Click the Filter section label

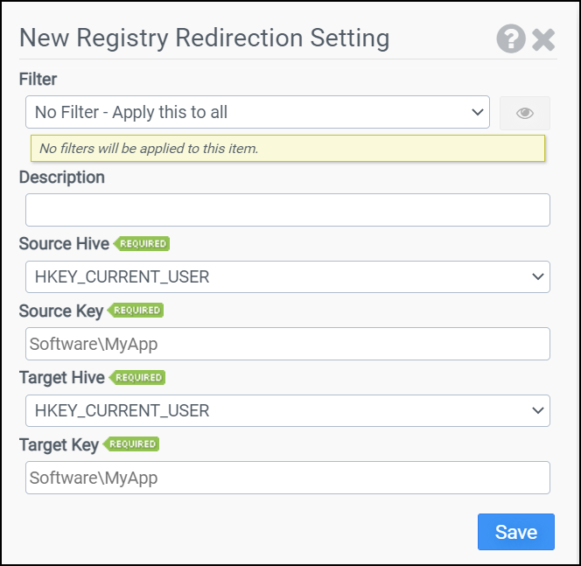coord(38,80)
